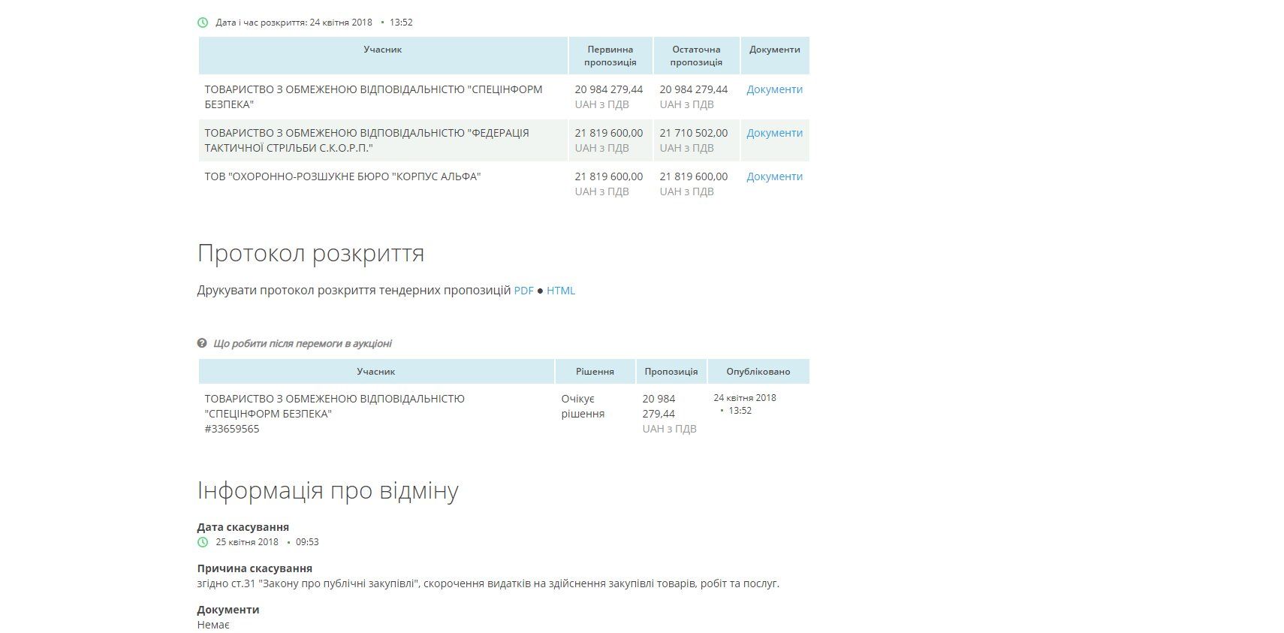Open Документи link for СПЕЦІНФОРМ БЕЗПЕКА

[774, 89]
